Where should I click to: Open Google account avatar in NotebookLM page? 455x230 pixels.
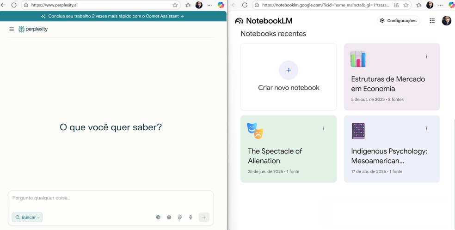[x=446, y=21]
